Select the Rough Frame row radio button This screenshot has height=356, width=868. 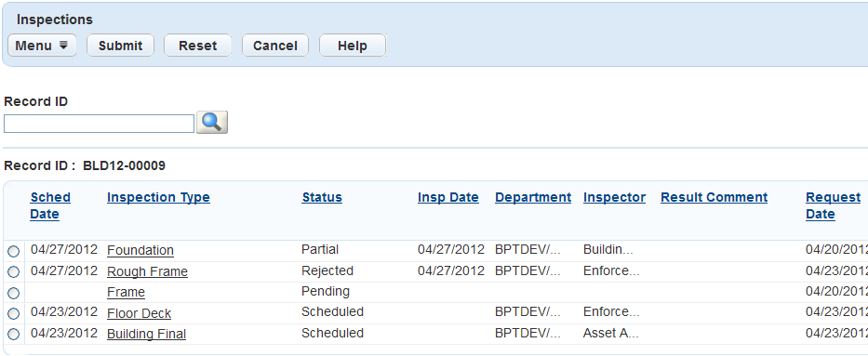pyautogui.click(x=13, y=272)
